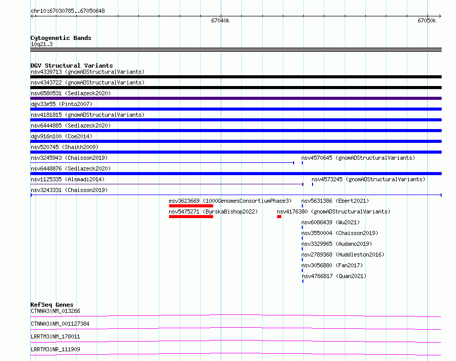The width and height of the screenshot is (456, 361).
Task: Open nsv4339713 gnomAD variant label
Action: (x=88, y=72)
